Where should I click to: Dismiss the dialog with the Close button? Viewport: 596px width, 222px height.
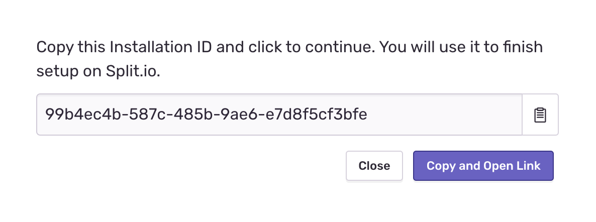[x=374, y=166]
